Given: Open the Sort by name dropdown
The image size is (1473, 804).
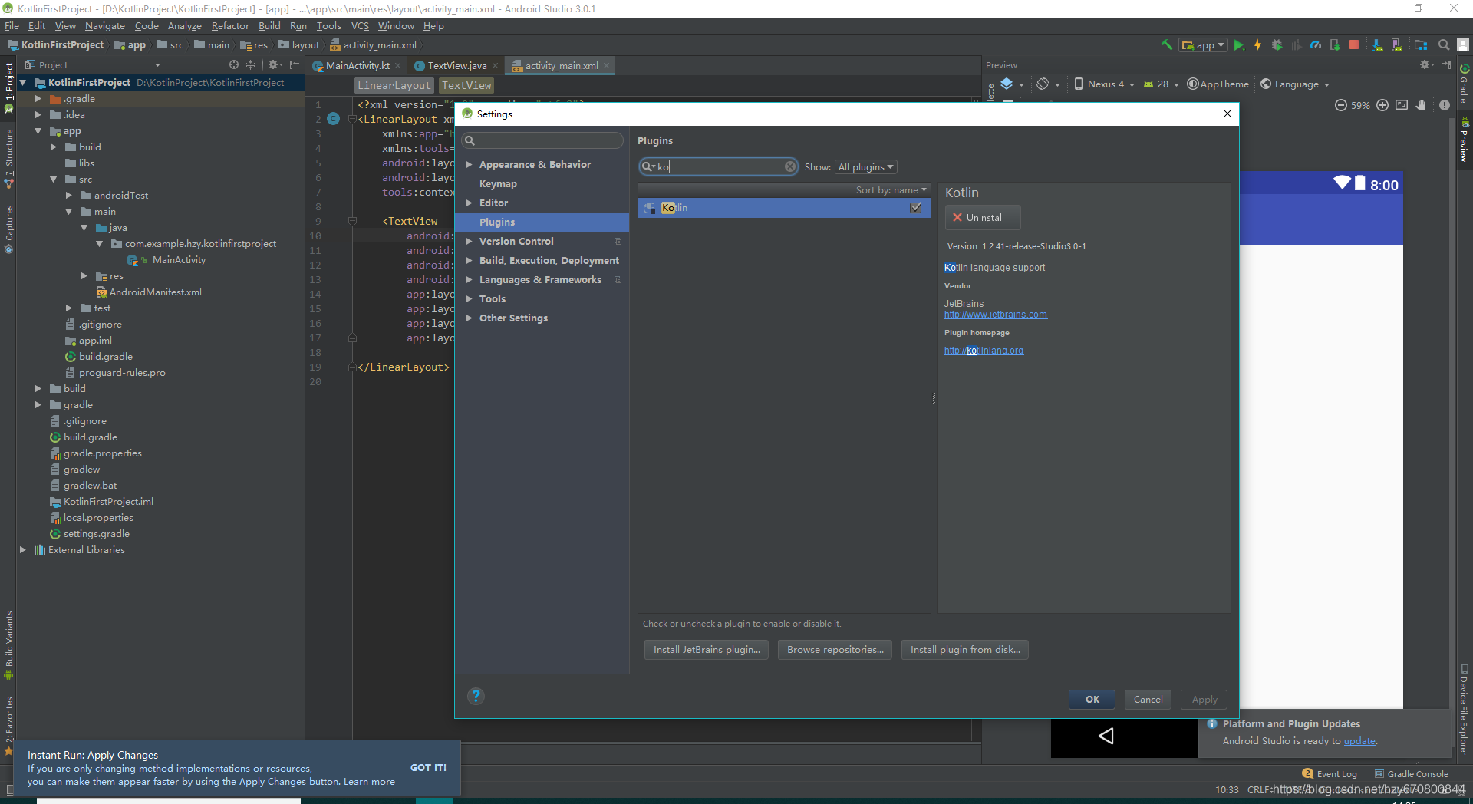Looking at the screenshot, I should pos(891,190).
